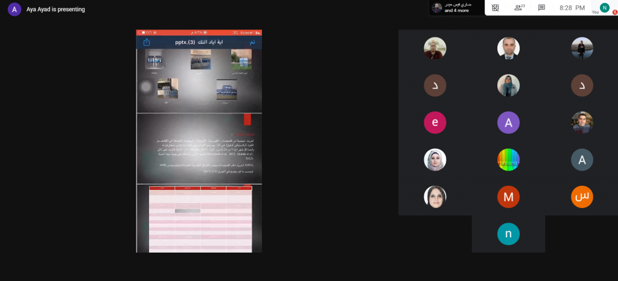Tap the share icon in the presented phone screen

pos(147,42)
